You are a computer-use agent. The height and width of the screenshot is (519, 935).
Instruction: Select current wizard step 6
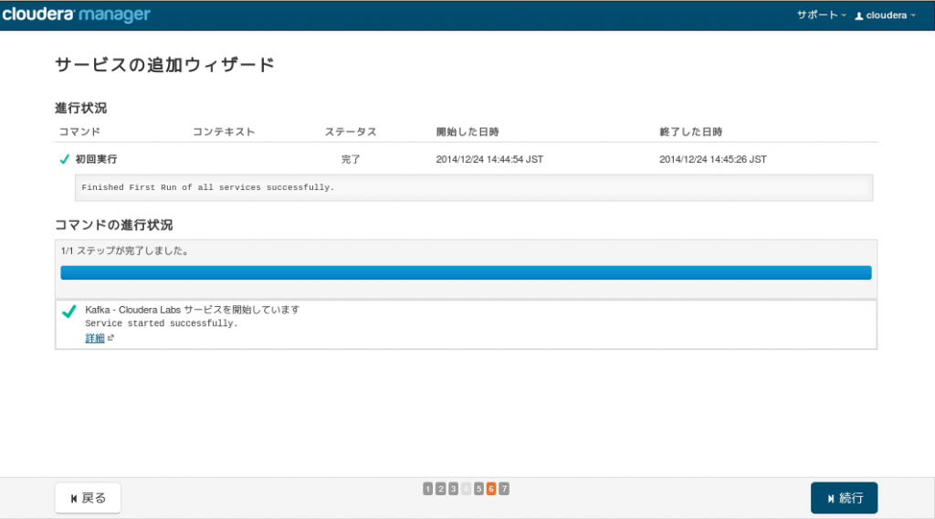tap(491, 489)
